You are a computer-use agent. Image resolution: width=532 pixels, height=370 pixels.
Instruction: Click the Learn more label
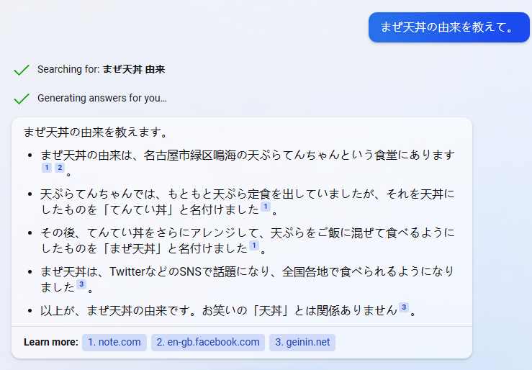(51, 342)
